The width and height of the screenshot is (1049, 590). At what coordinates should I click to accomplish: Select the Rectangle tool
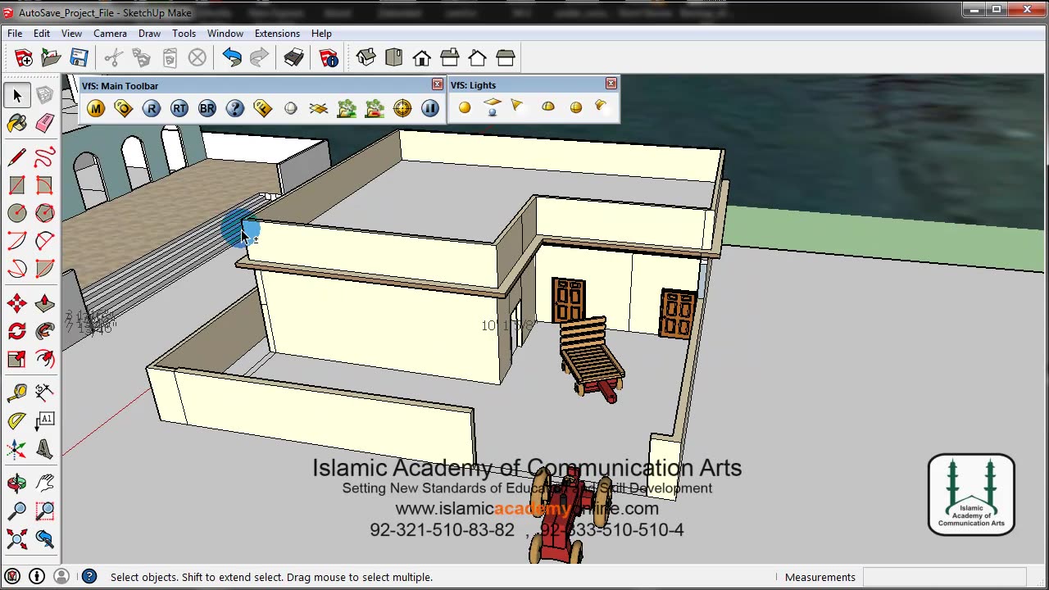pos(17,185)
